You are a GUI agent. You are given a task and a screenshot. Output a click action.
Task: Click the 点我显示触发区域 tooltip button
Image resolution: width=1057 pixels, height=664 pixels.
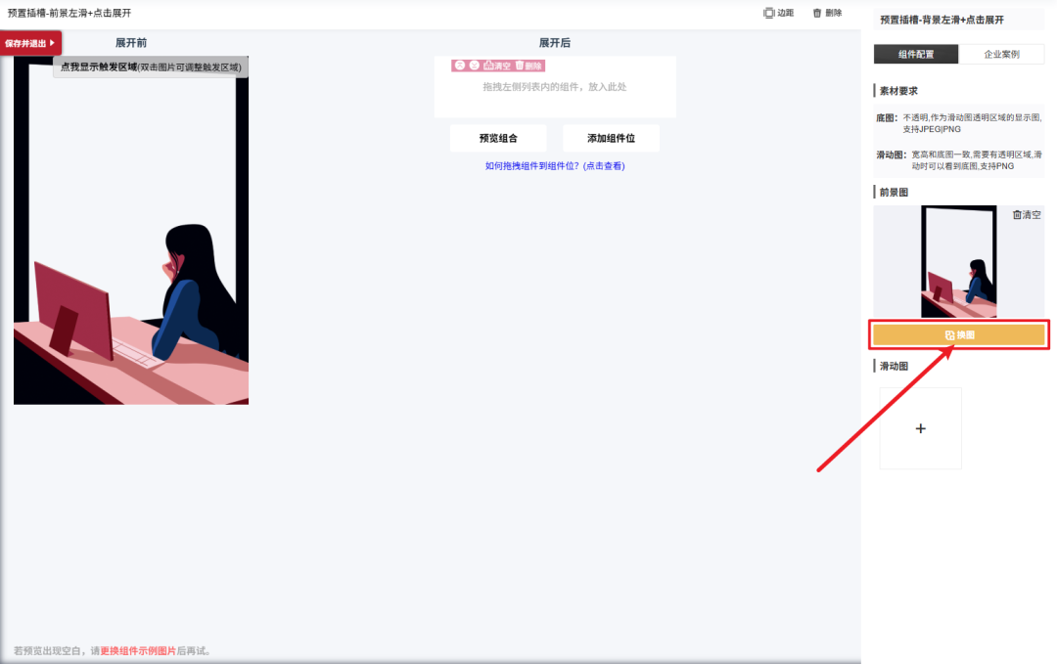[x=151, y=66]
